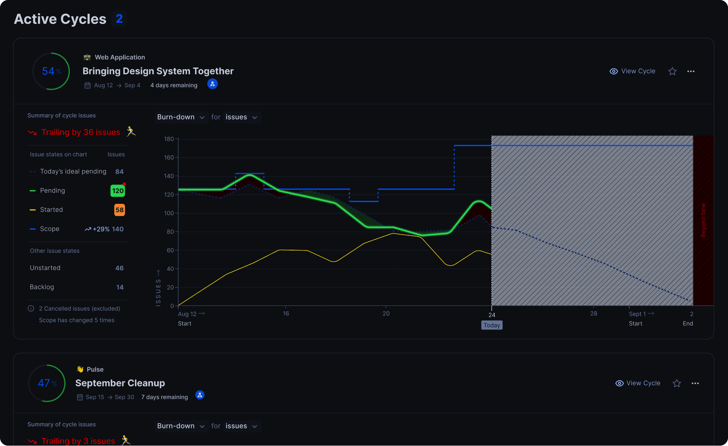Click the Sept 1 Start label on the timeline
Image resolution: width=728 pixels, height=446 pixels.
[x=641, y=319]
